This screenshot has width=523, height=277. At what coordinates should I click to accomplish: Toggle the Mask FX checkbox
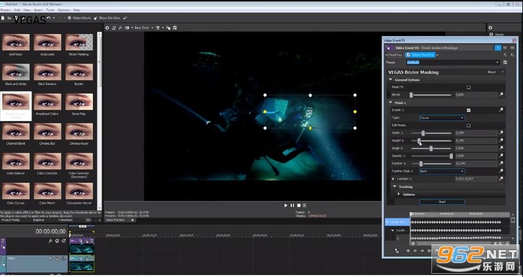[469, 88]
